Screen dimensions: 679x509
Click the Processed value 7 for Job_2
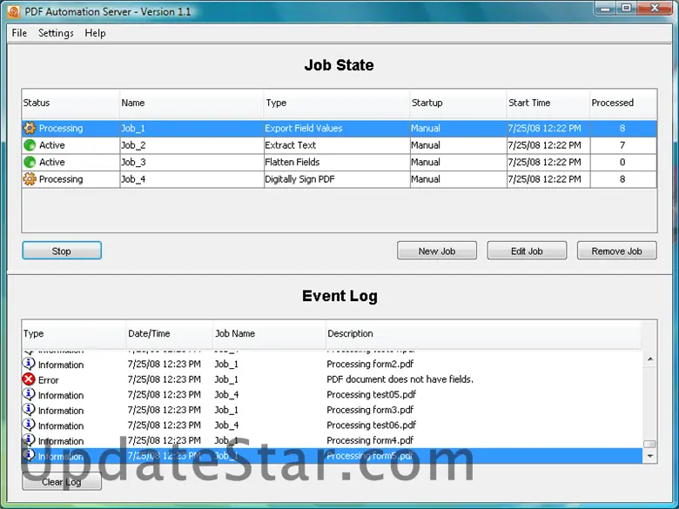[x=623, y=145]
